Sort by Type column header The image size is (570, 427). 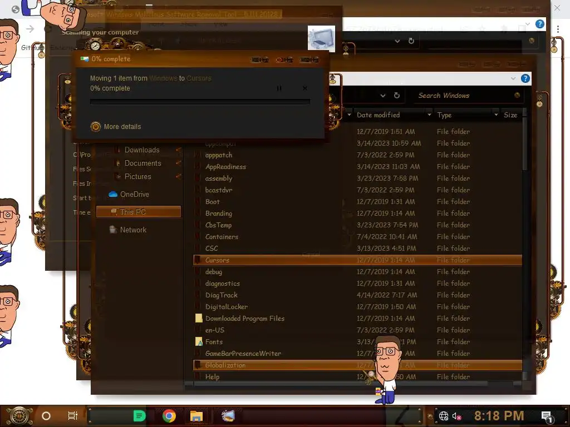click(444, 115)
